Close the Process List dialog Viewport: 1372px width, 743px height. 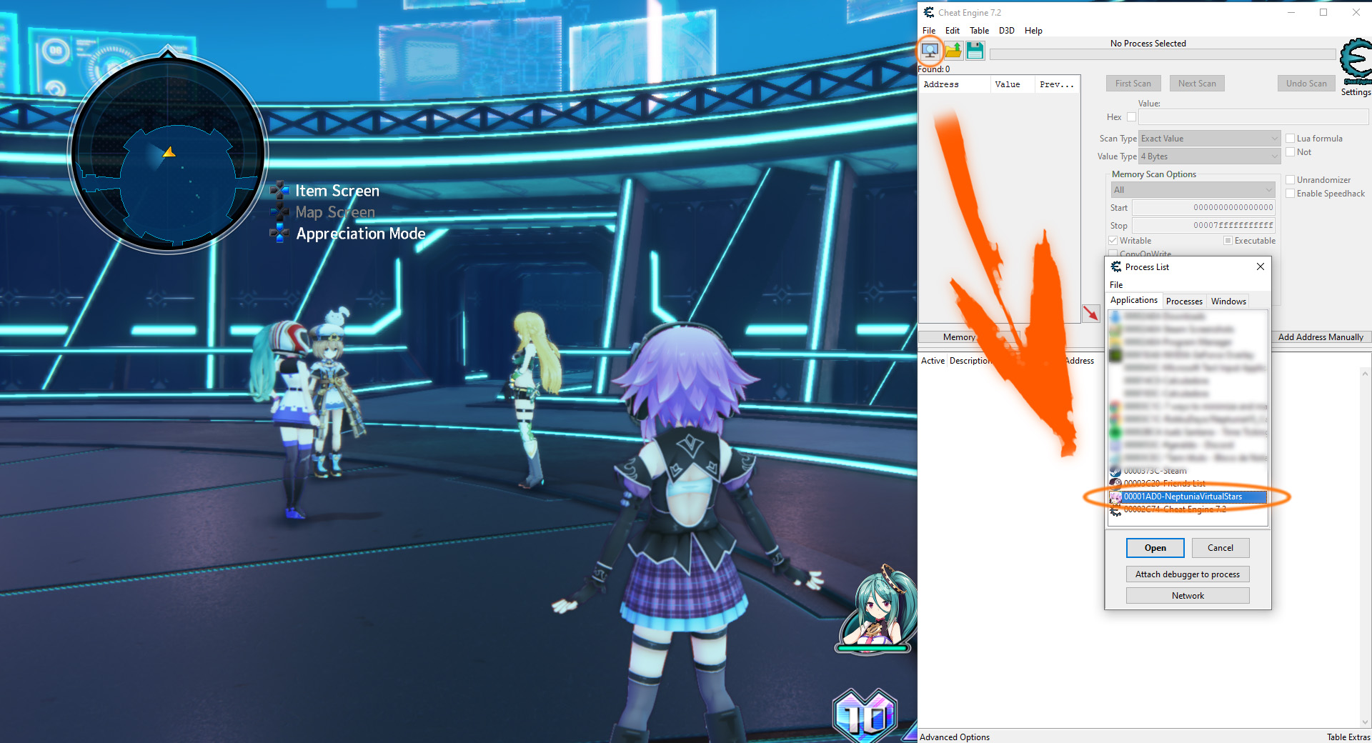click(1261, 266)
